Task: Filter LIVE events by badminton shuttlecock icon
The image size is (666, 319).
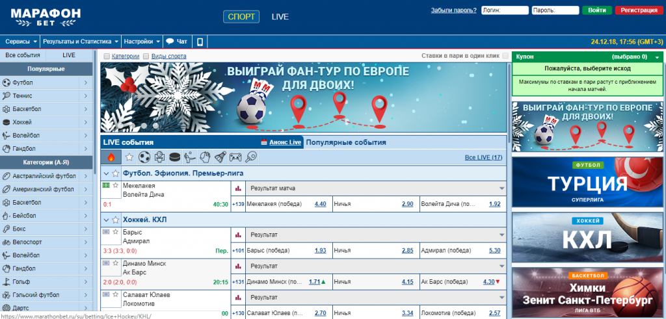Action: (x=220, y=157)
